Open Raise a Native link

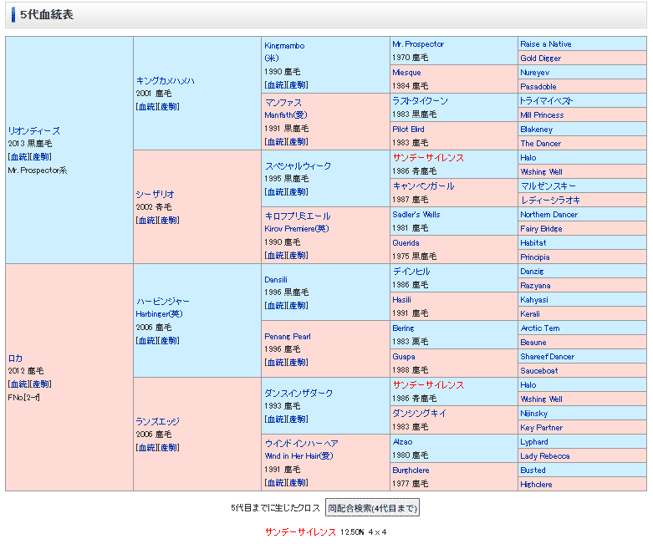pyautogui.click(x=545, y=44)
